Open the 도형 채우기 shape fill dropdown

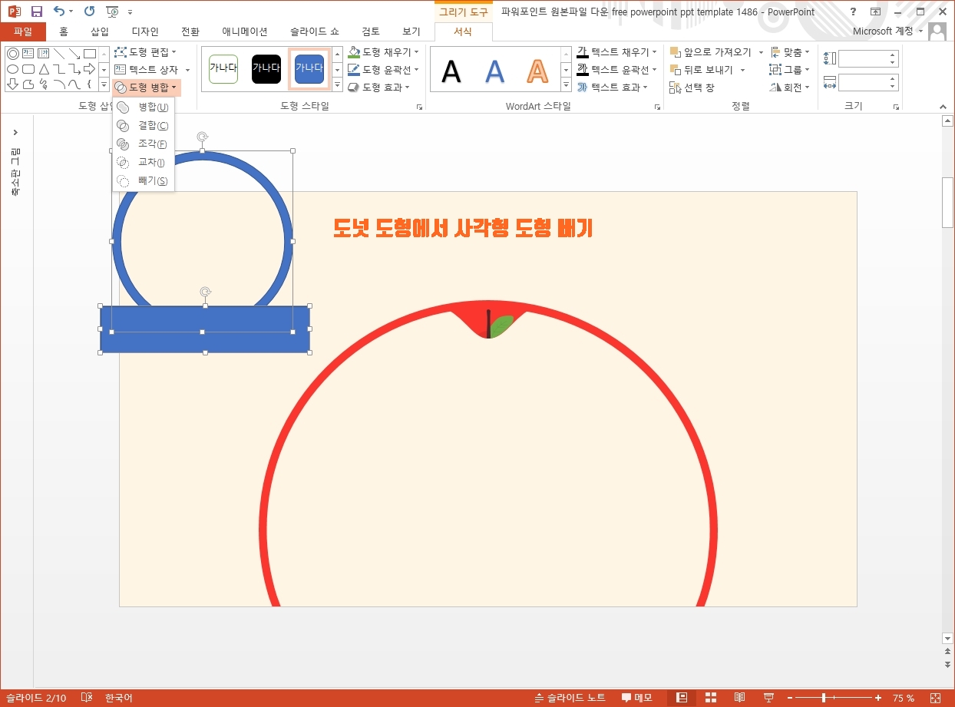click(x=384, y=52)
